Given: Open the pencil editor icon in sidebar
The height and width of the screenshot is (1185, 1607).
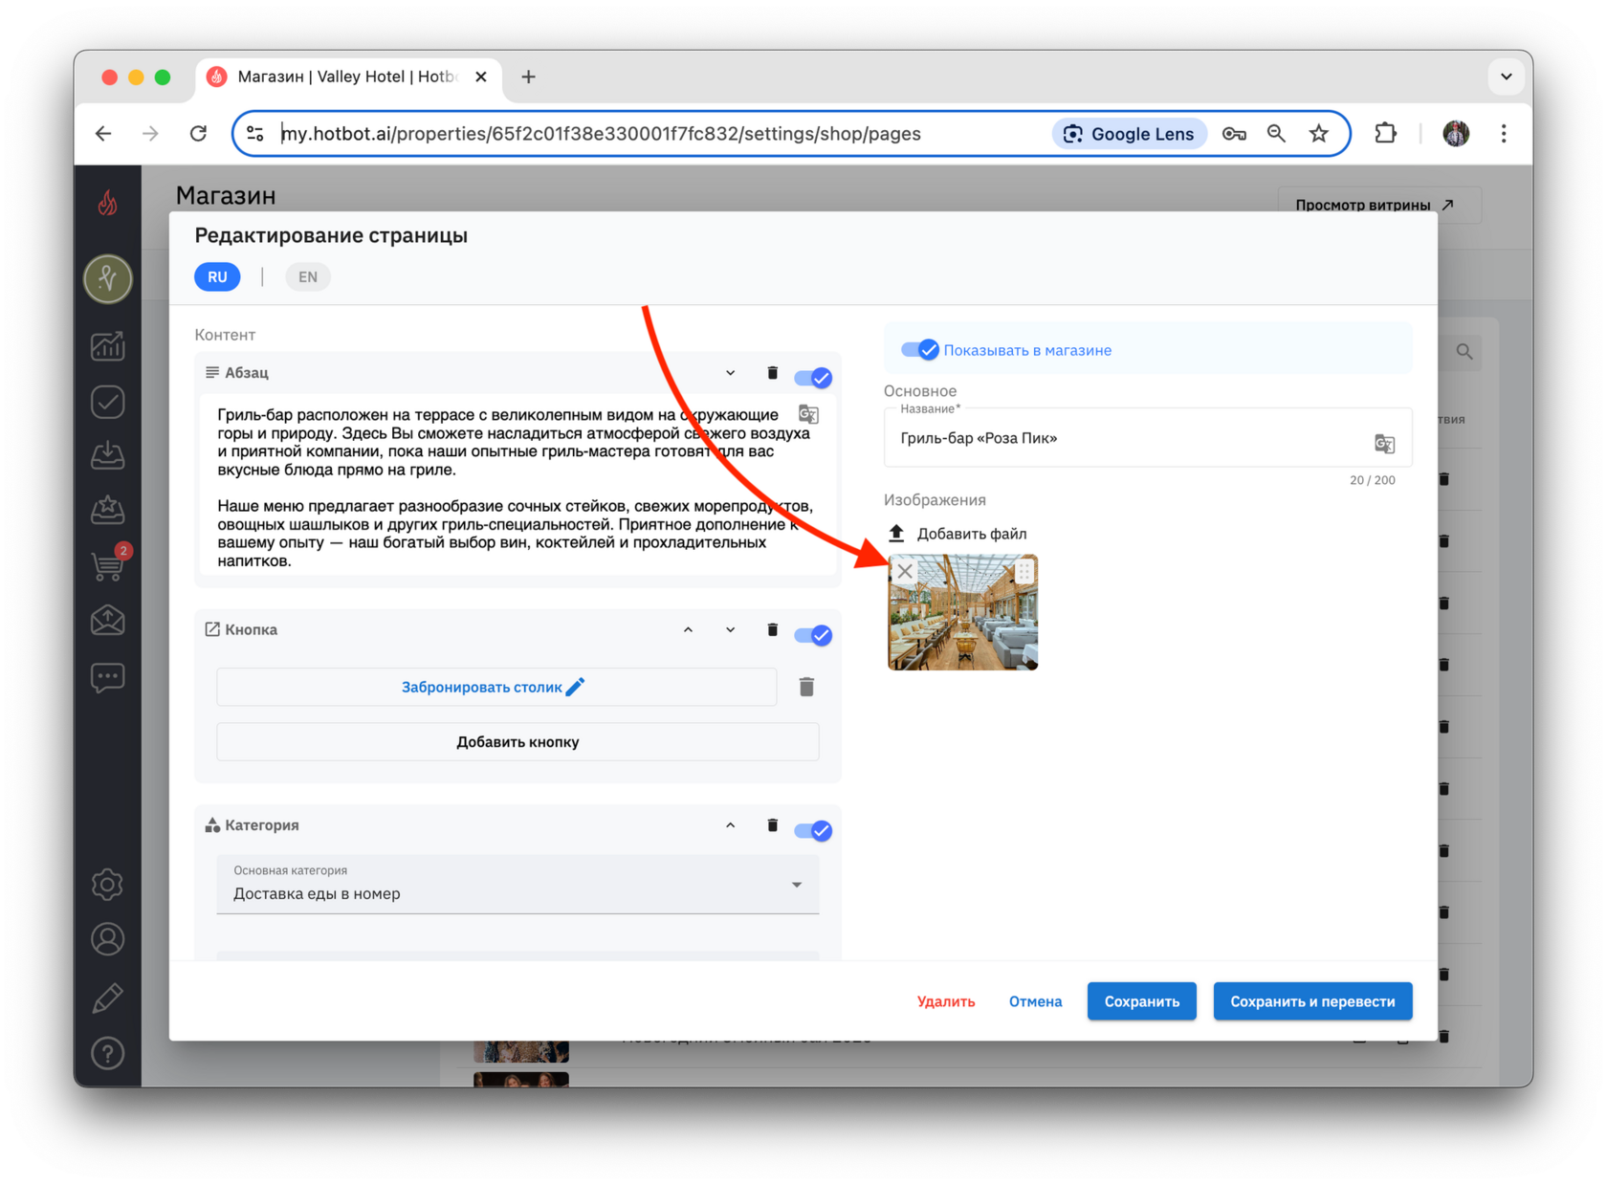Looking at the screenshot, I should pyautogui.click(x=108, y=998).
